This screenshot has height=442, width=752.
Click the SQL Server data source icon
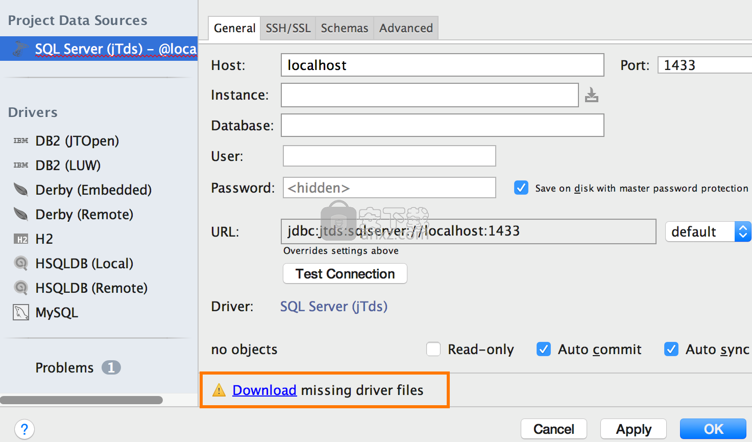click(x=20, y=49)
